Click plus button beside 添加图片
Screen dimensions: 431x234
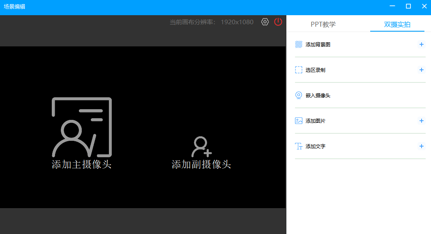point(421,121)
